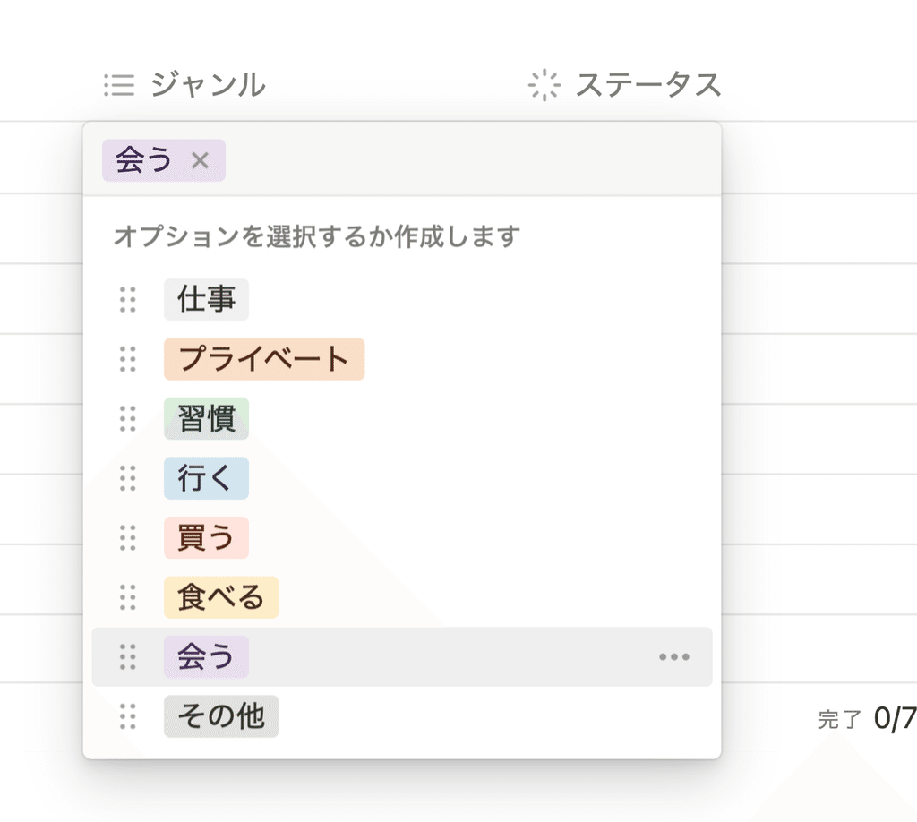Click the list icon beside ジャンル
The height and width of the screenshot is (822, 917).
[119, 85]
